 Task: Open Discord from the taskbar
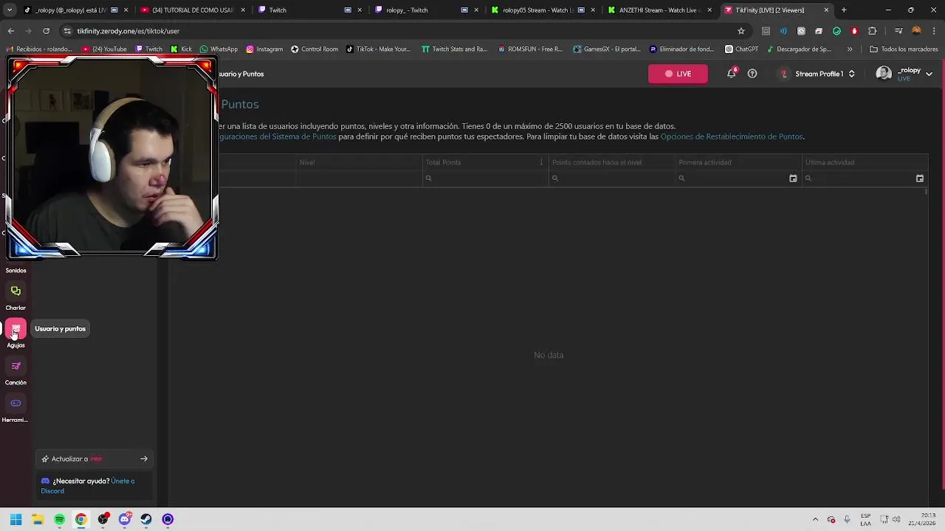[x=125, y=519]
